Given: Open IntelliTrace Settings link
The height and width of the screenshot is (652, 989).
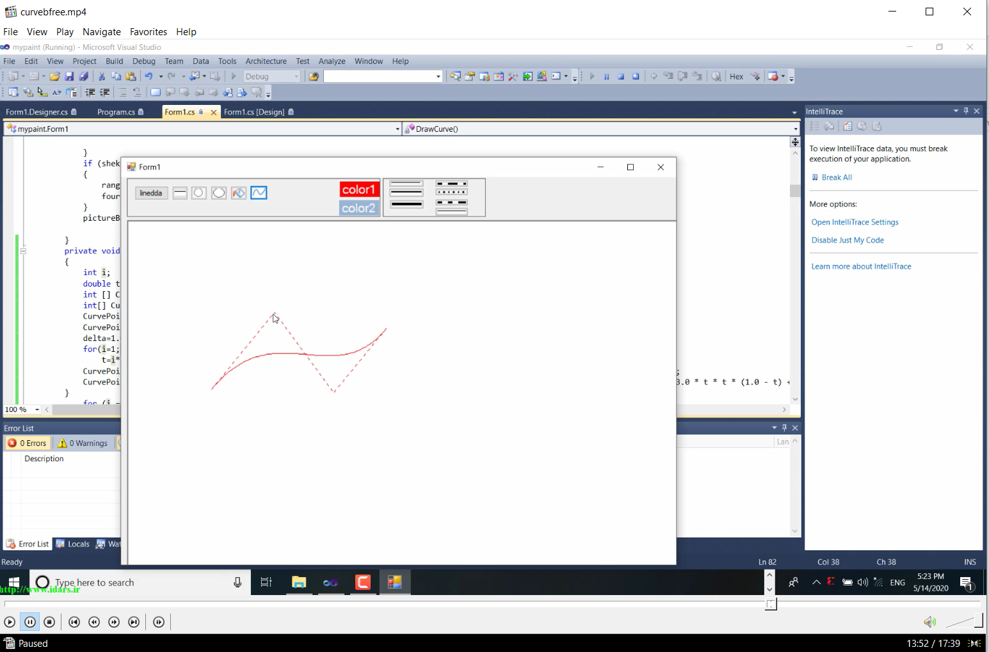Looking at the screenshot, I should pyautogui.click(x=855, y=222).
